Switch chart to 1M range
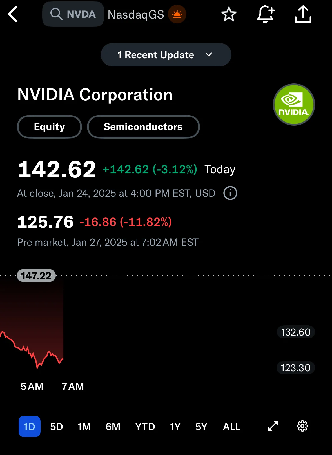Screen dimensions: 332x455 (84, 427)
